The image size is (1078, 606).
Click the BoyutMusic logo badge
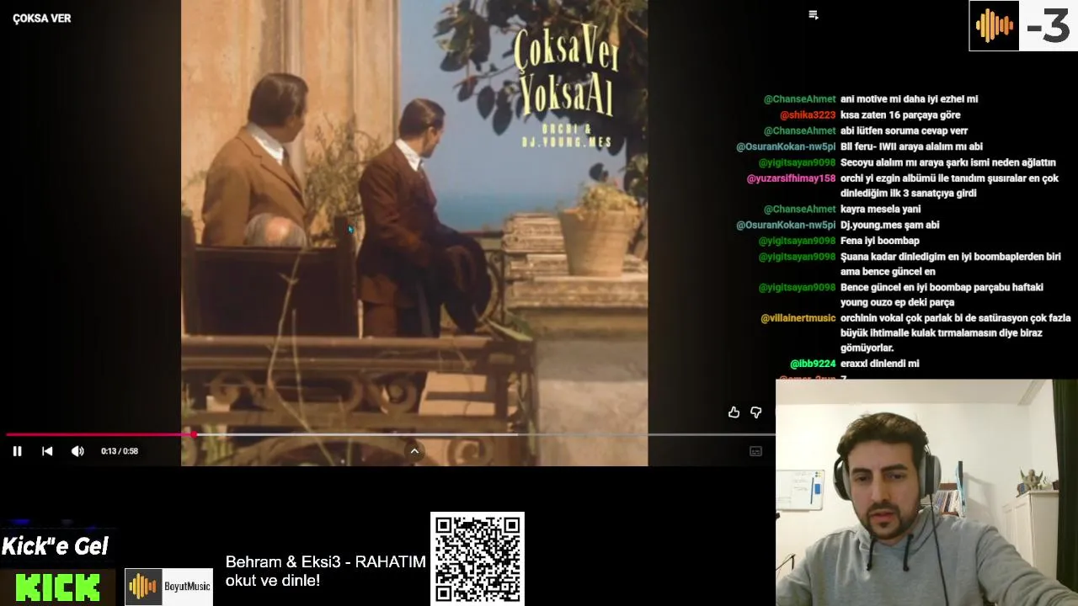click(x=168, y=587)
